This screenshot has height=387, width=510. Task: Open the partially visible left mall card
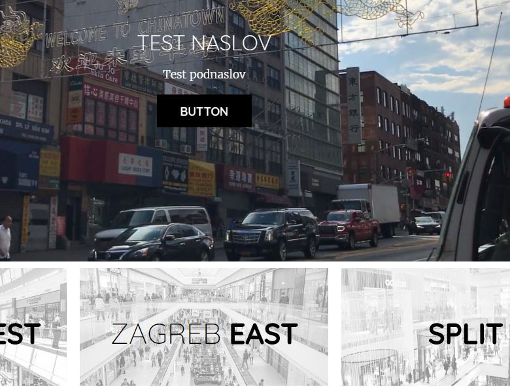(33, 326)
